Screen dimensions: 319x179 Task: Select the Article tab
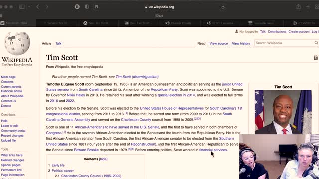pos(46,43)
